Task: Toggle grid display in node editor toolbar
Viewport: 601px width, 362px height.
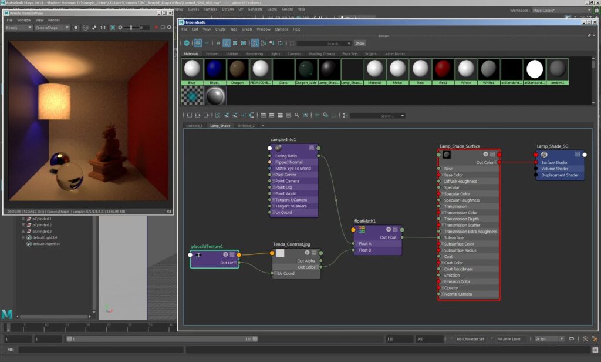Action: click(x=317, y=115)
